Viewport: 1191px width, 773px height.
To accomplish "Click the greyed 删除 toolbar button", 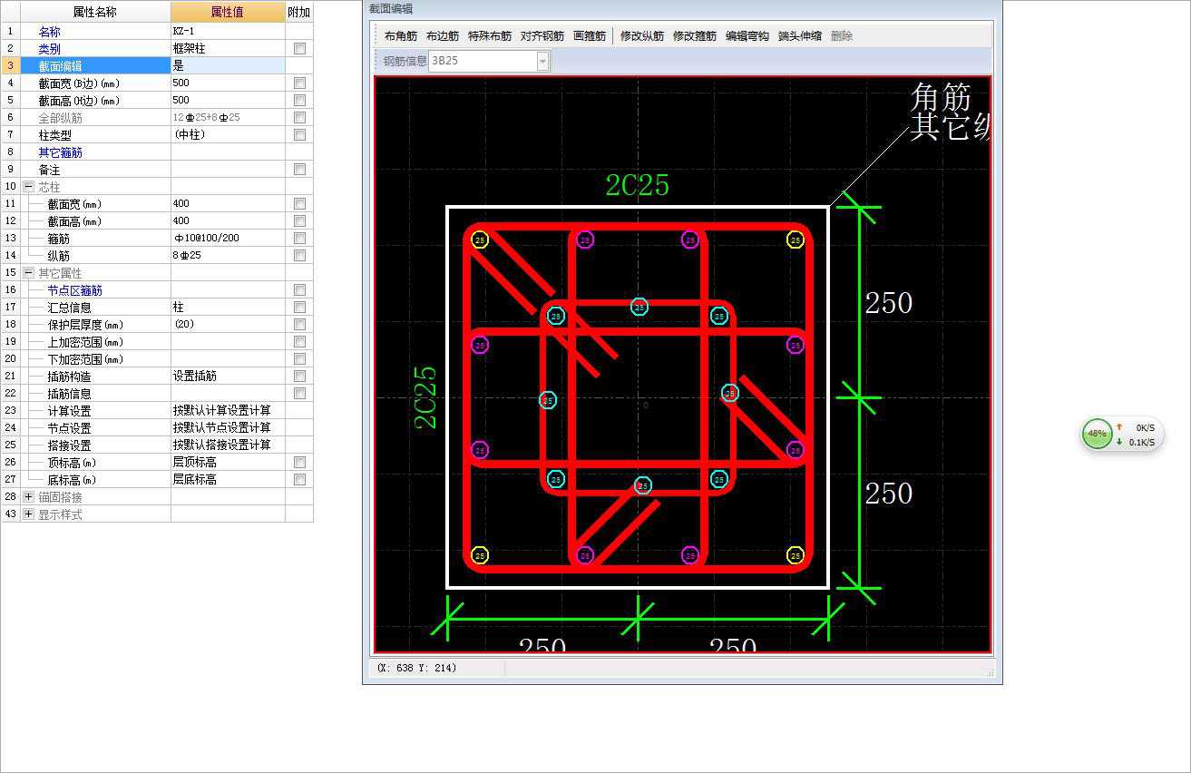I will [x=842, y=36].
